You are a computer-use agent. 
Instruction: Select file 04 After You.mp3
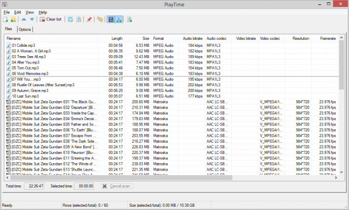tap(26, 62)
